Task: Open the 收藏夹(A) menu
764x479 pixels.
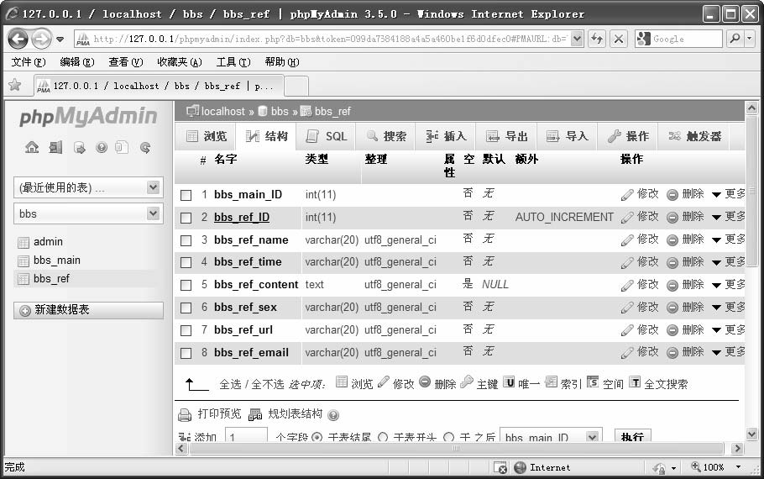Action: (x=180, y=62)
